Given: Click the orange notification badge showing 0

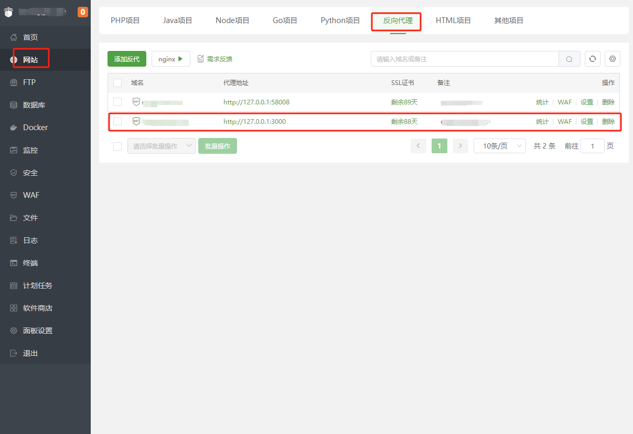Looking at the screenshot, I should point(83,12).
